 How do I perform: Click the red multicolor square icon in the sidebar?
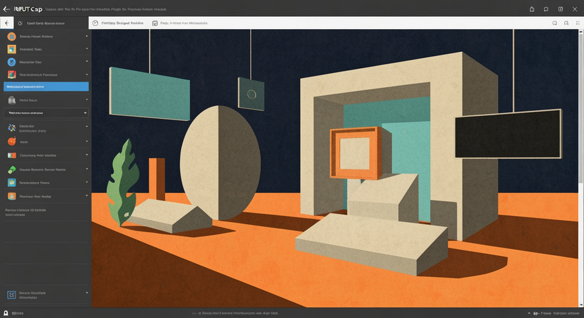click(x=11, y=74)
